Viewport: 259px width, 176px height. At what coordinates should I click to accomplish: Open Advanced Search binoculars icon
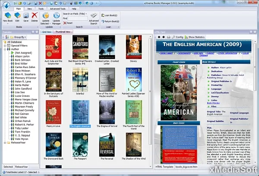coord(94,15)
